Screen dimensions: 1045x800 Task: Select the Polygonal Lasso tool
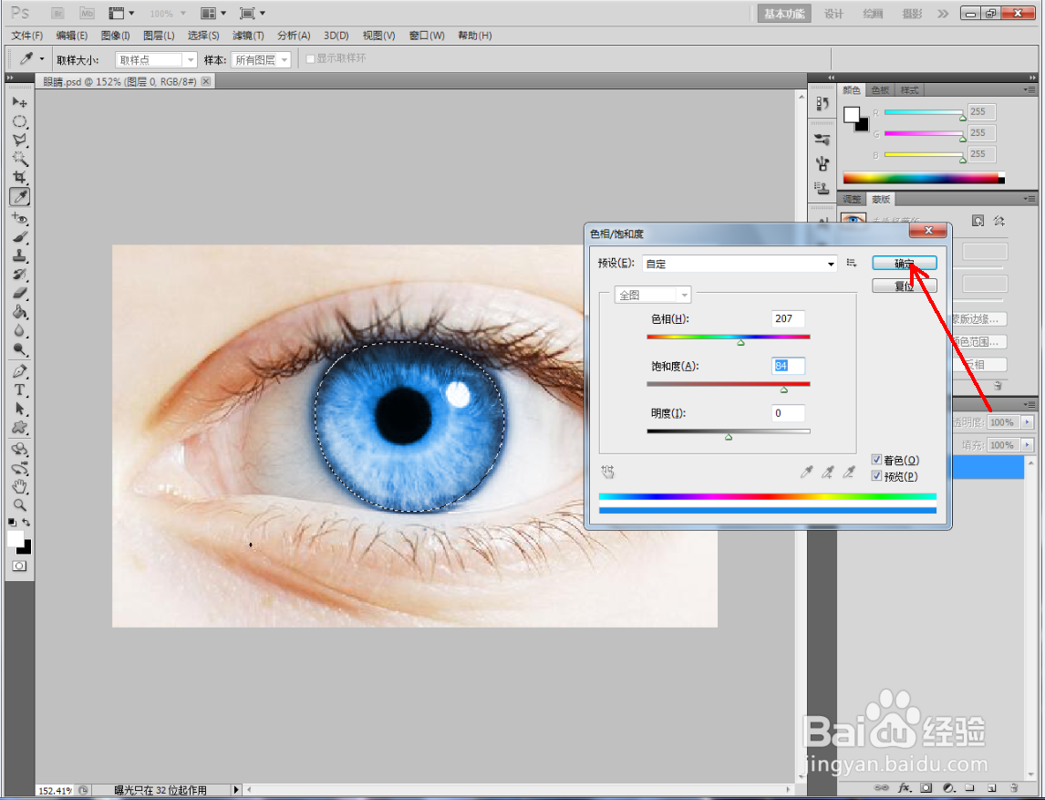(20, 140)
